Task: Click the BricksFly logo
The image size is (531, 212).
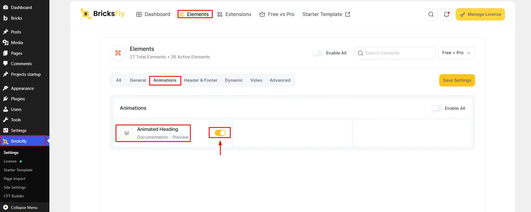Action: 102,14
